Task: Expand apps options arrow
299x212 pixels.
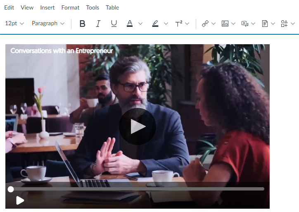Action: tap(293, 24)
